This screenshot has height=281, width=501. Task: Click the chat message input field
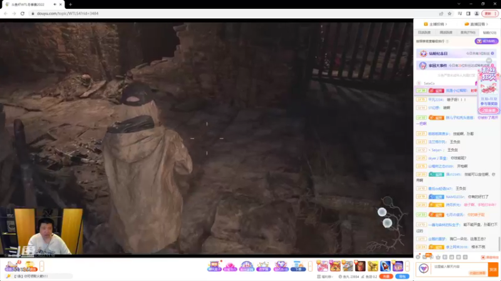click(460, 269)
